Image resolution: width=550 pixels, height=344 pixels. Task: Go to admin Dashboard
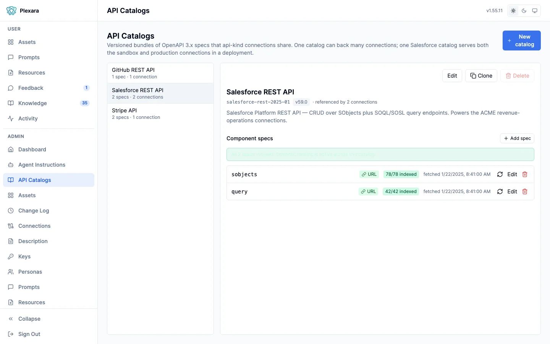click(49, 149)
